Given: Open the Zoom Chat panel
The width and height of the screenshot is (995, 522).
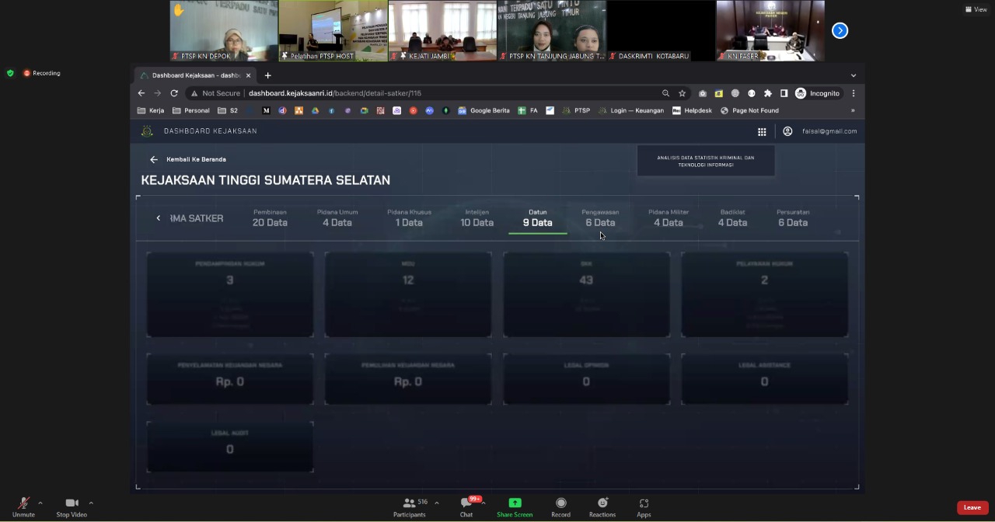Looking at the screenshot, I should coord(466,503).
